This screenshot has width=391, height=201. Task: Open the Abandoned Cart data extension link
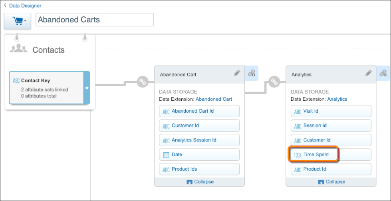[x=214, y=99]
